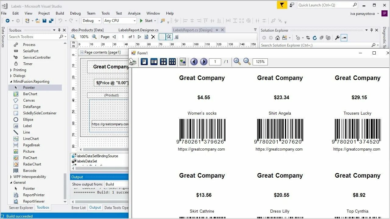Click Save All in Visual Studio toolbar
The height and width of the screenshot is (219, 390).
tap(51, 21)
